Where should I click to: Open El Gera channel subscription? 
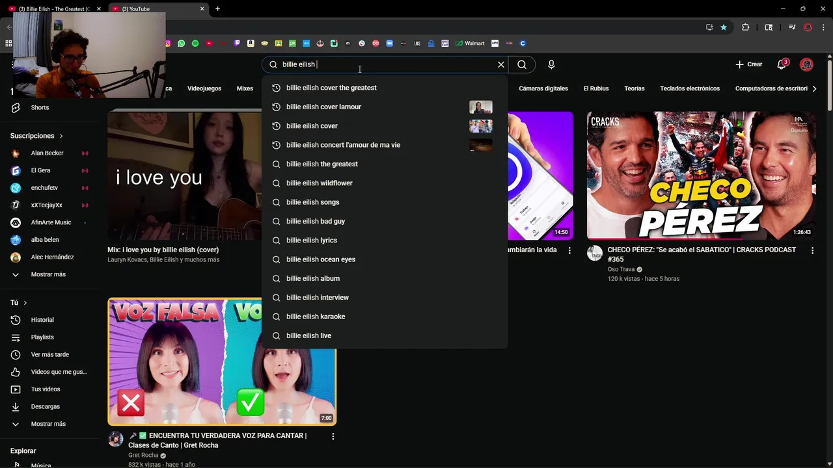[40, 170]
